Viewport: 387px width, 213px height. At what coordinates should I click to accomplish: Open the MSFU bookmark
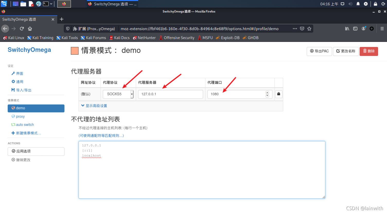[205, 38]
